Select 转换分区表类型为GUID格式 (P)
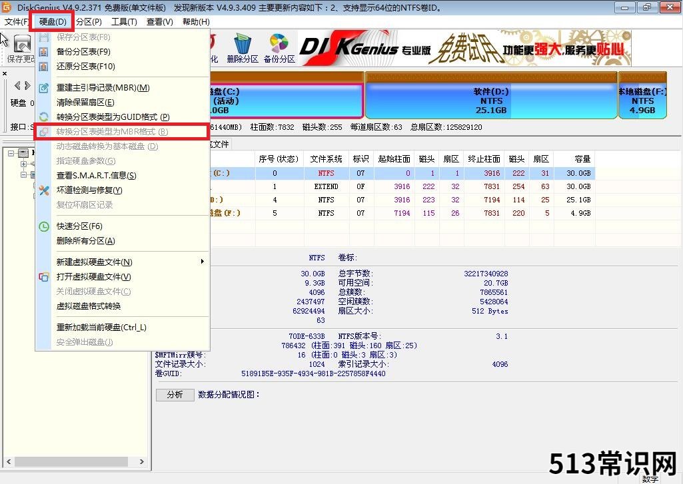The image size is (683, 484). tap(122, 117)
